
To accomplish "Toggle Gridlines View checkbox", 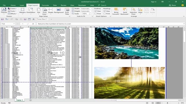I will 96,11.
